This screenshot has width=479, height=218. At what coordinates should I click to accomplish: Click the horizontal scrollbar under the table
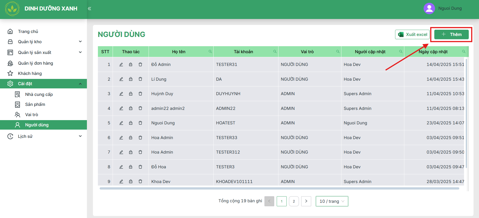coord(279,189)
